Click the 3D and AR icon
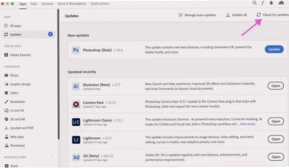Image resolution: width=289 pixels, height=168 pixels. [x=7, y=119]
